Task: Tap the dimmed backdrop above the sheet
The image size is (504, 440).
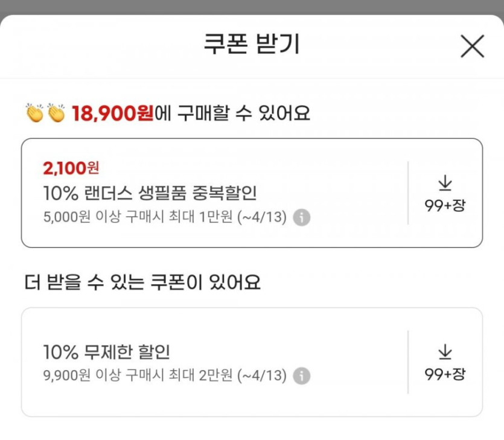Action: click(252, 6)
